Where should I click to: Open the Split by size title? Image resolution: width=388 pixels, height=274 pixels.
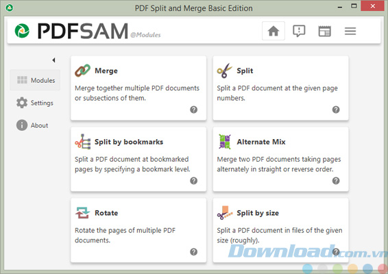(258, 213)
